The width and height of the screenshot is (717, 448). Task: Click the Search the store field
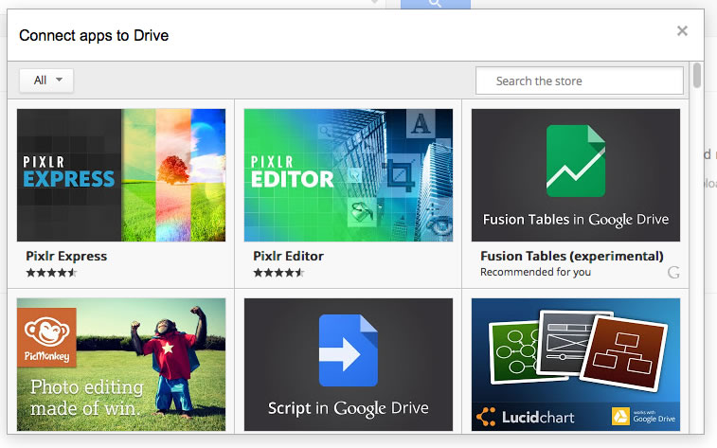(580, 81)
